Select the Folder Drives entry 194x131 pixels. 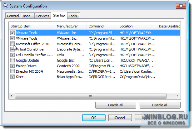[26, 66]
